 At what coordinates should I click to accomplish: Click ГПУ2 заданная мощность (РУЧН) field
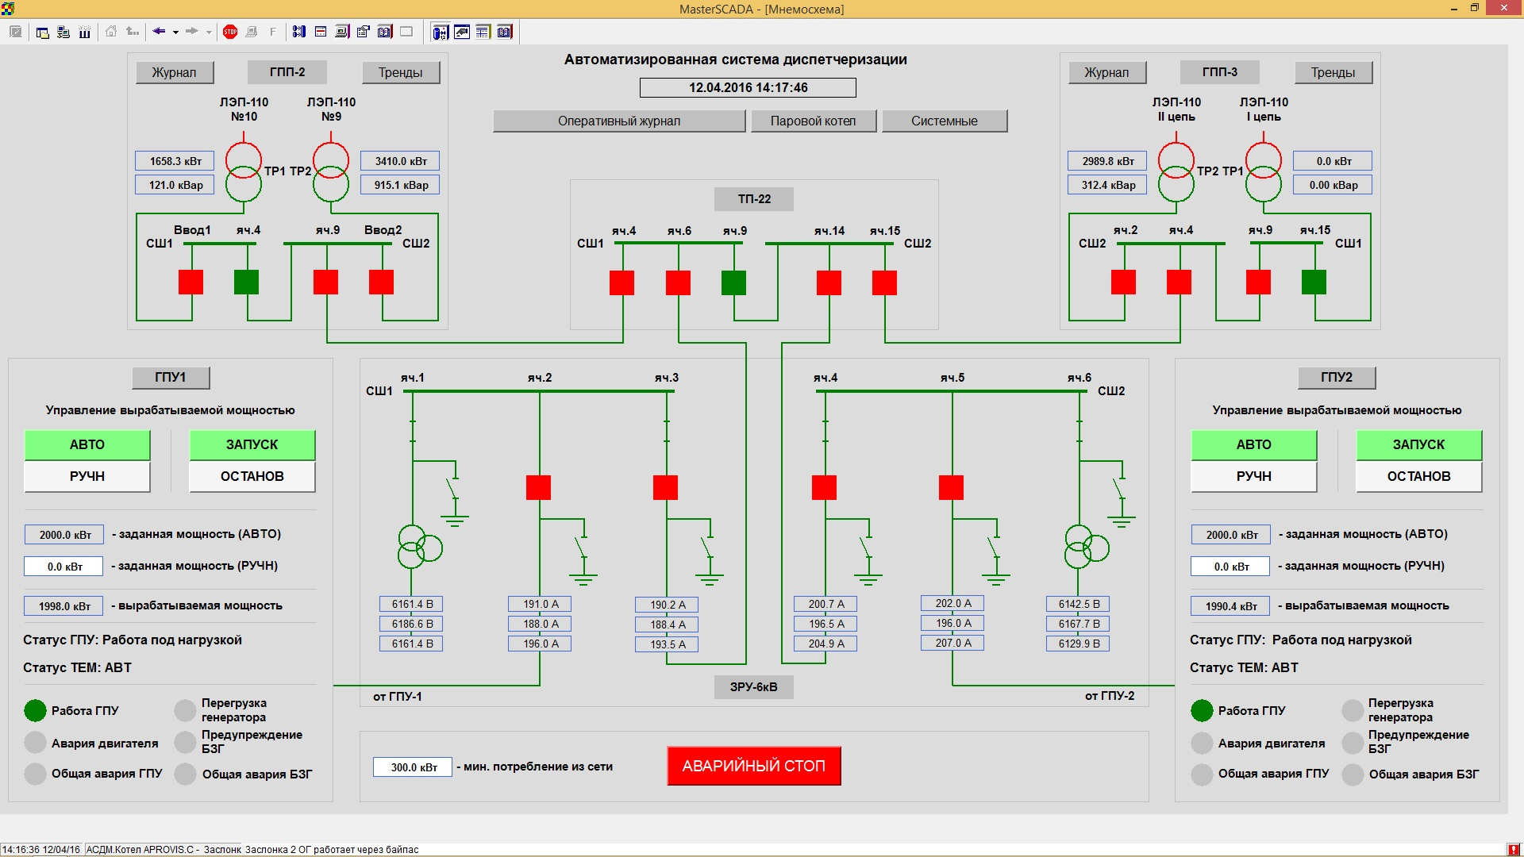click(1230, 567)
